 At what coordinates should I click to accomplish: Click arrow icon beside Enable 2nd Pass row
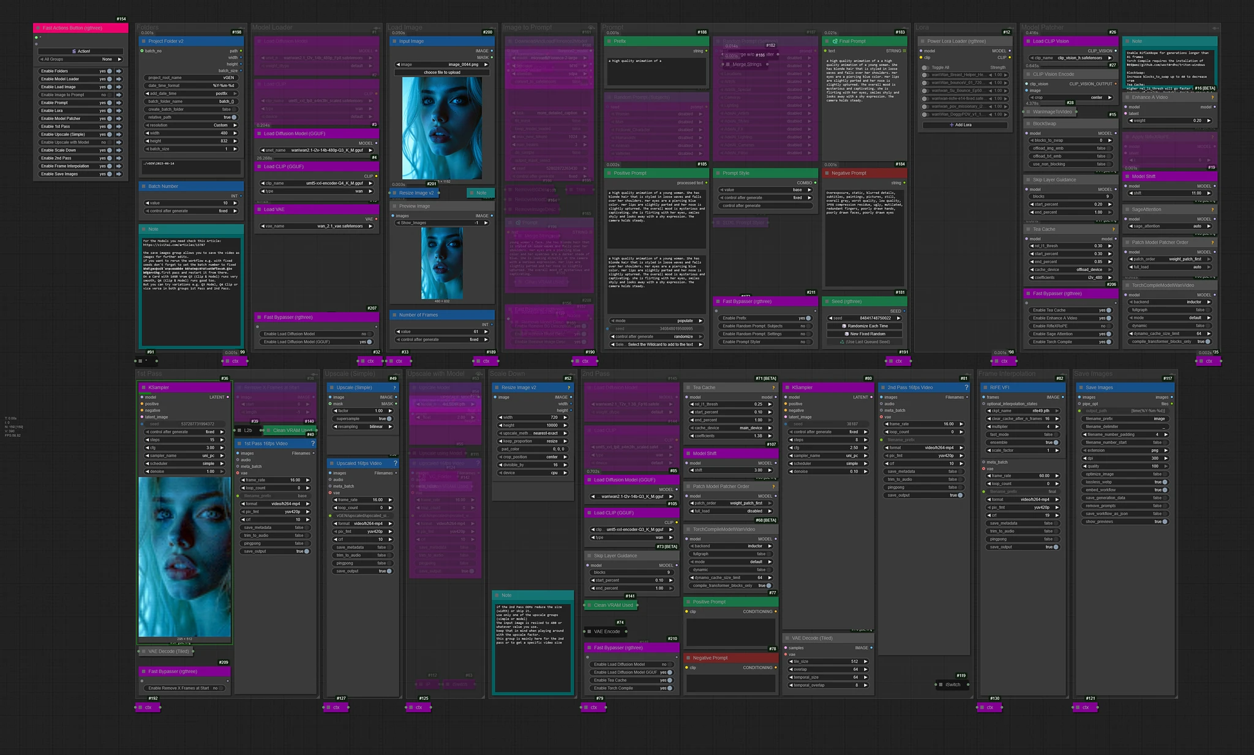(119, 158)
